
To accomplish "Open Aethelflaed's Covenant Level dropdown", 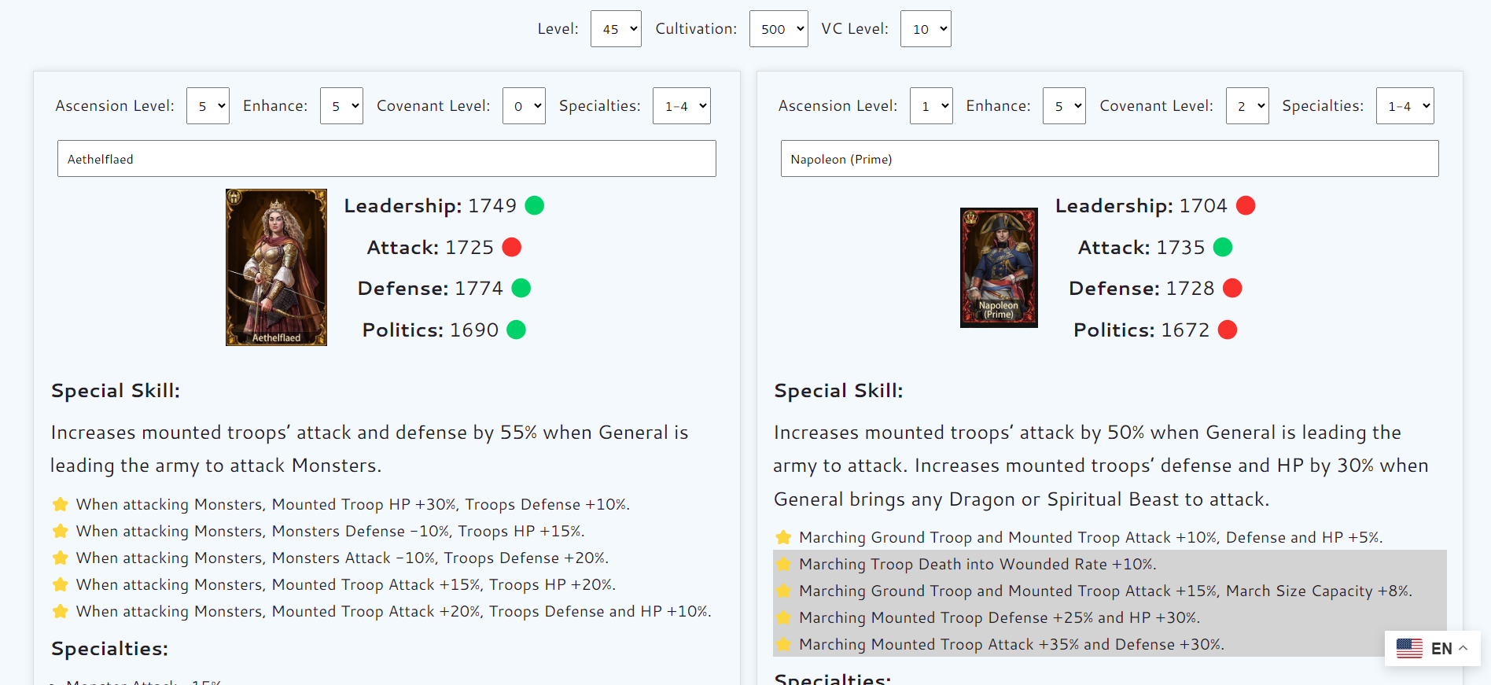I will click(524, 106).
